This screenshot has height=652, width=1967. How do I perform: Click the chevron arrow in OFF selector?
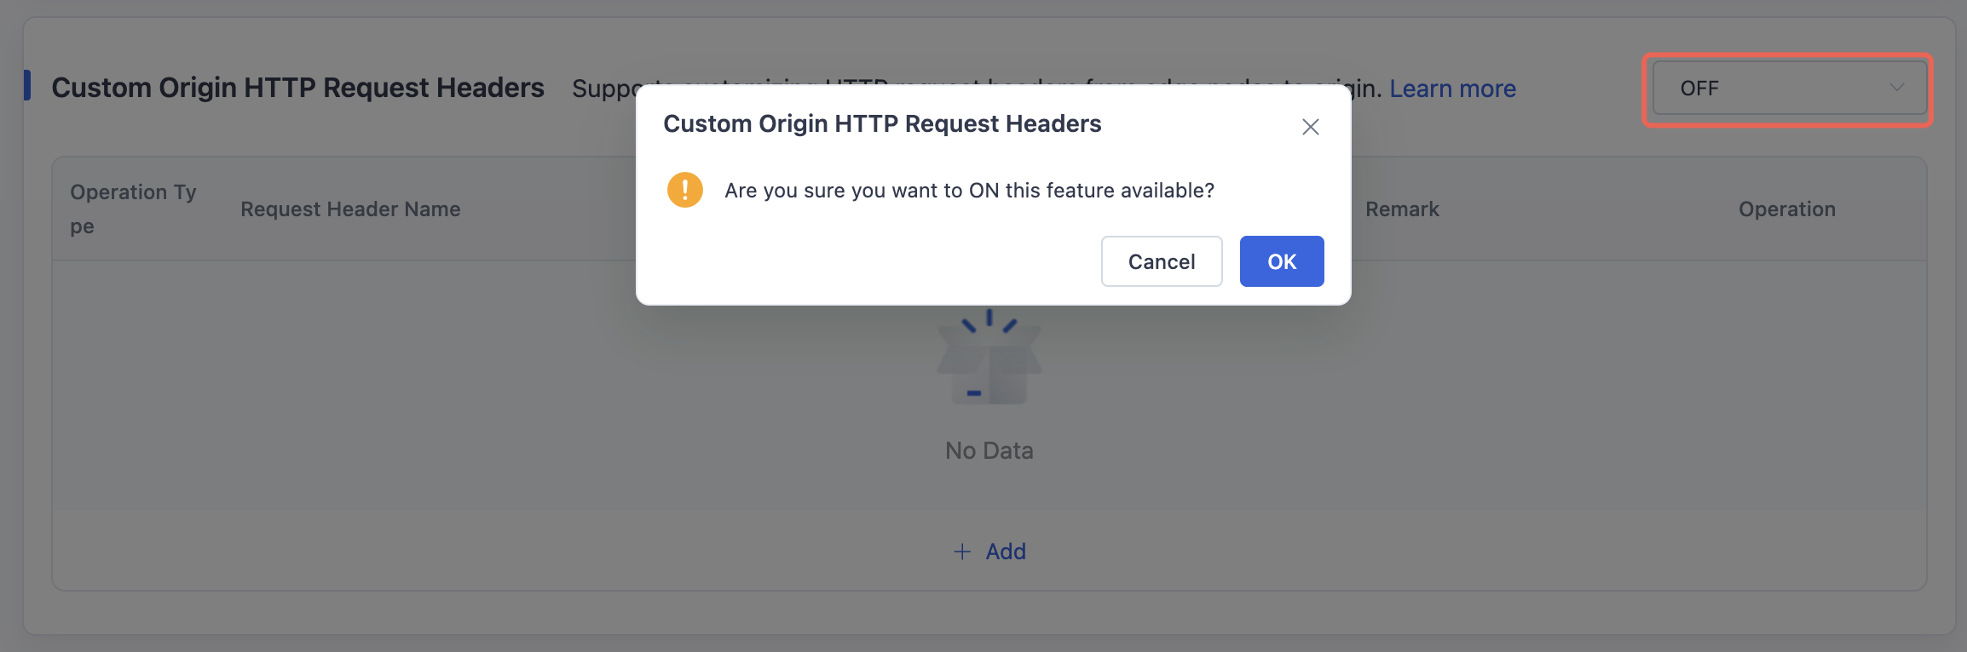point(1896,88)
